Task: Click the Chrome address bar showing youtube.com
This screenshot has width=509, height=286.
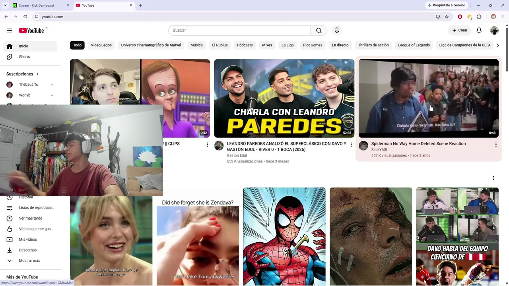Action: (x=235, y=17)
